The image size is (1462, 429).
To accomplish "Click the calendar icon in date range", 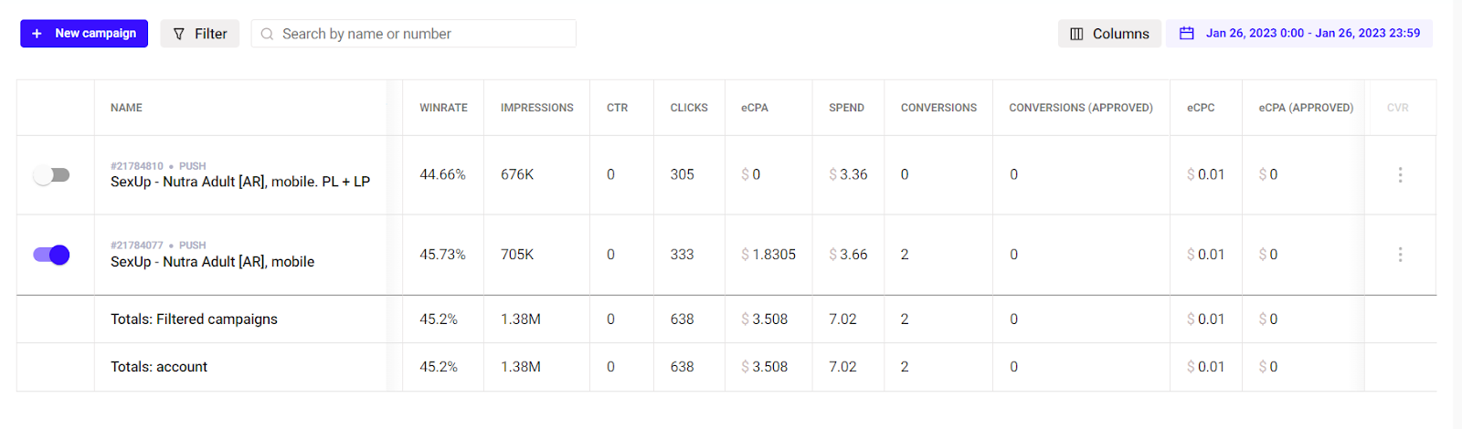I will (1186, 34).
